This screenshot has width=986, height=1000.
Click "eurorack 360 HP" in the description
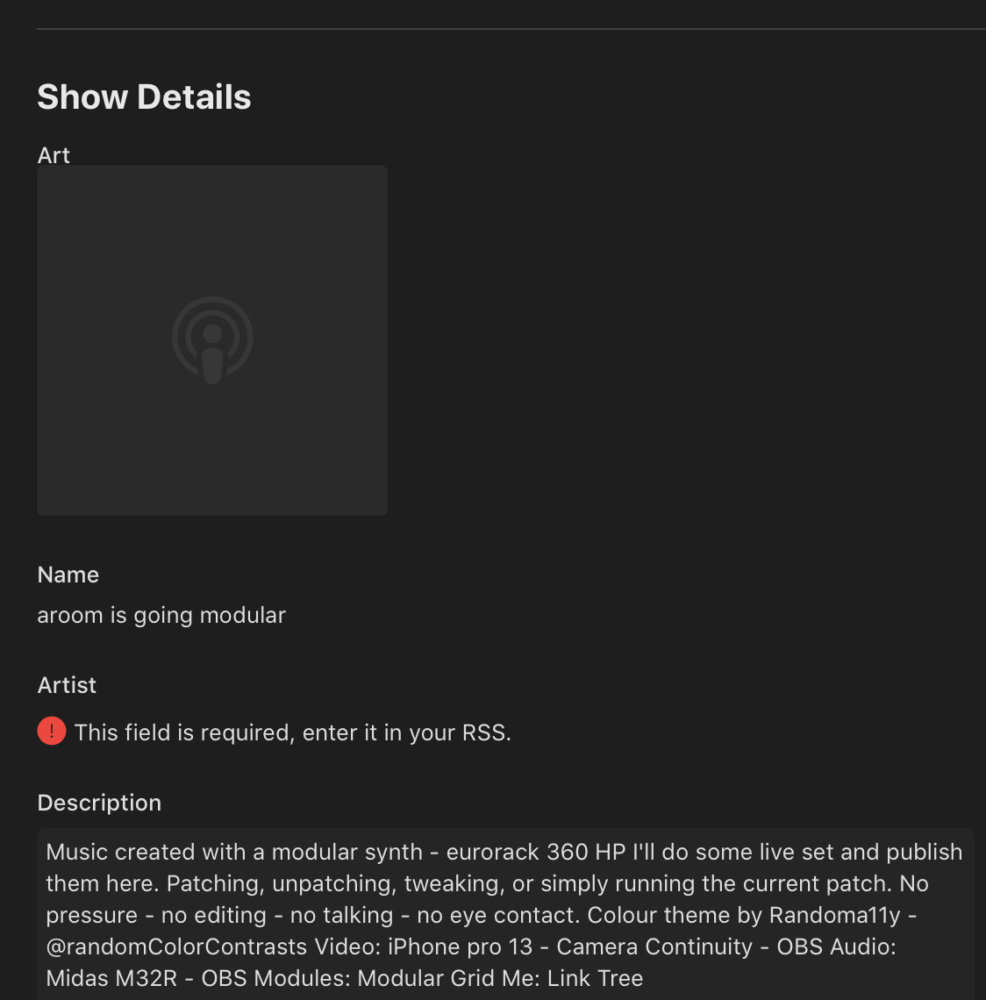pyautogui.click(x=535, y=852)
